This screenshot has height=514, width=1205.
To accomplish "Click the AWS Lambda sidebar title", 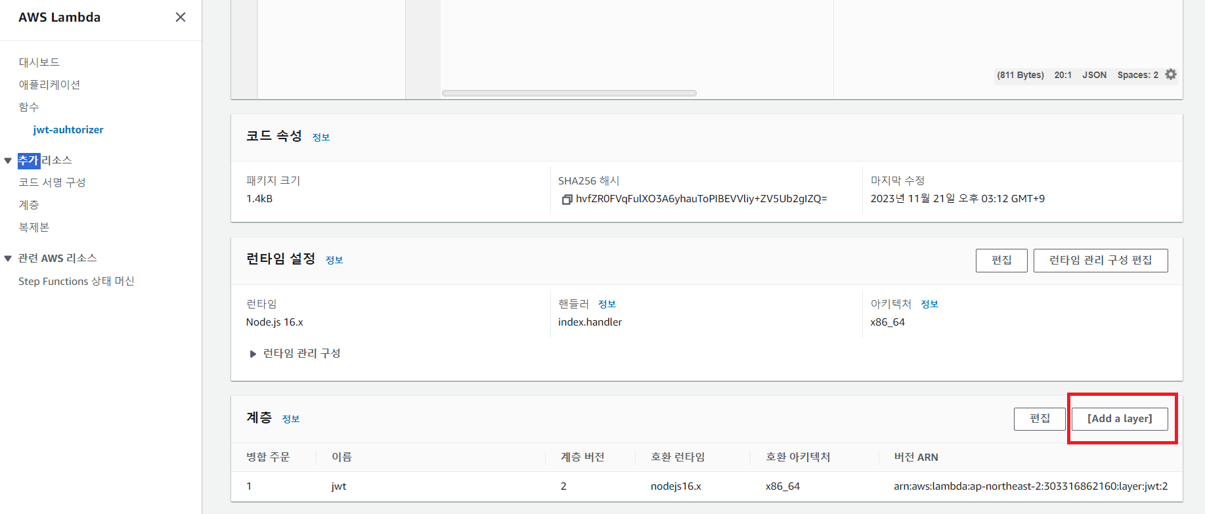I will point(60,17).
